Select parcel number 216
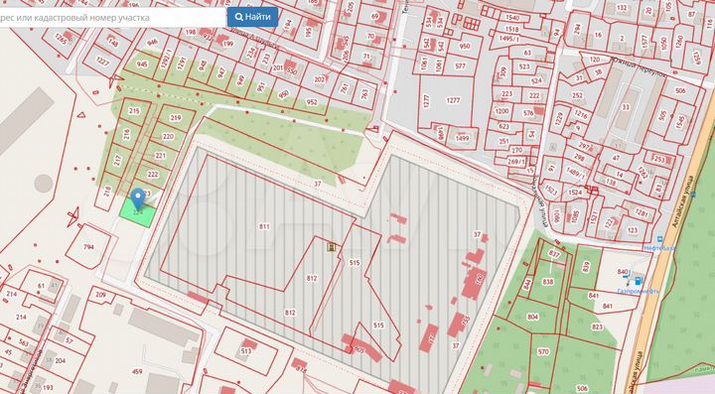The height and width of the screenshot is (394, 715). pos(126,134)
